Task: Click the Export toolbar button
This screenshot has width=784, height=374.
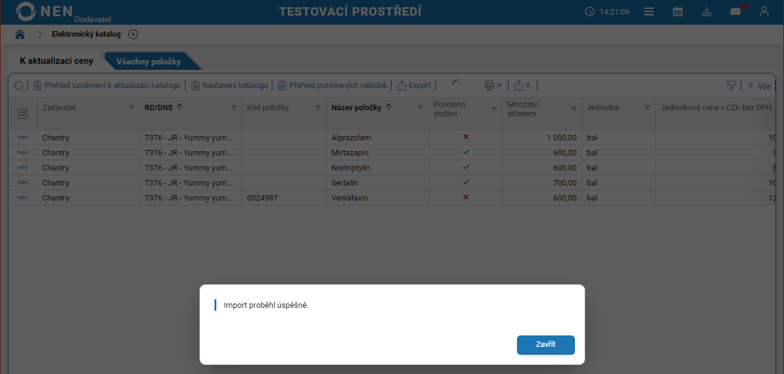Action: [414, 86]
